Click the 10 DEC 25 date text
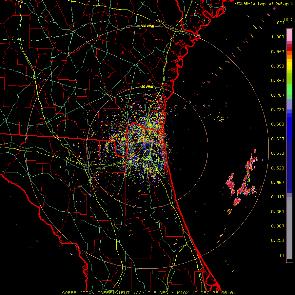Image resolution: width=295 pixels, height=295 pixels. click(205, 293)
